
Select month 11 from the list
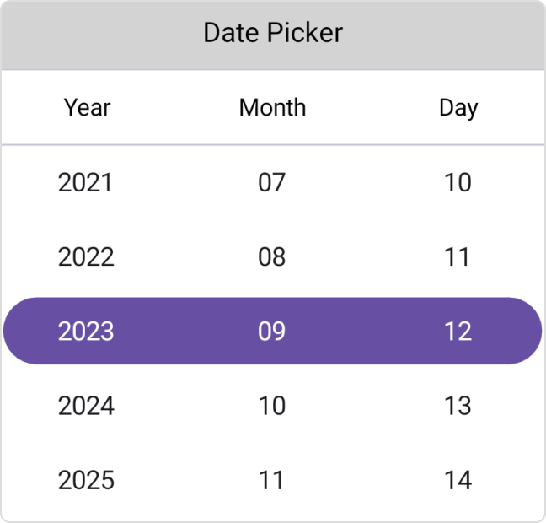[x=272, y=480]
